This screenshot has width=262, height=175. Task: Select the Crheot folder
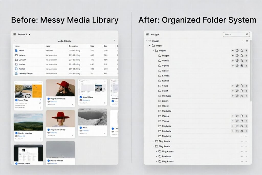pos(163,106)
